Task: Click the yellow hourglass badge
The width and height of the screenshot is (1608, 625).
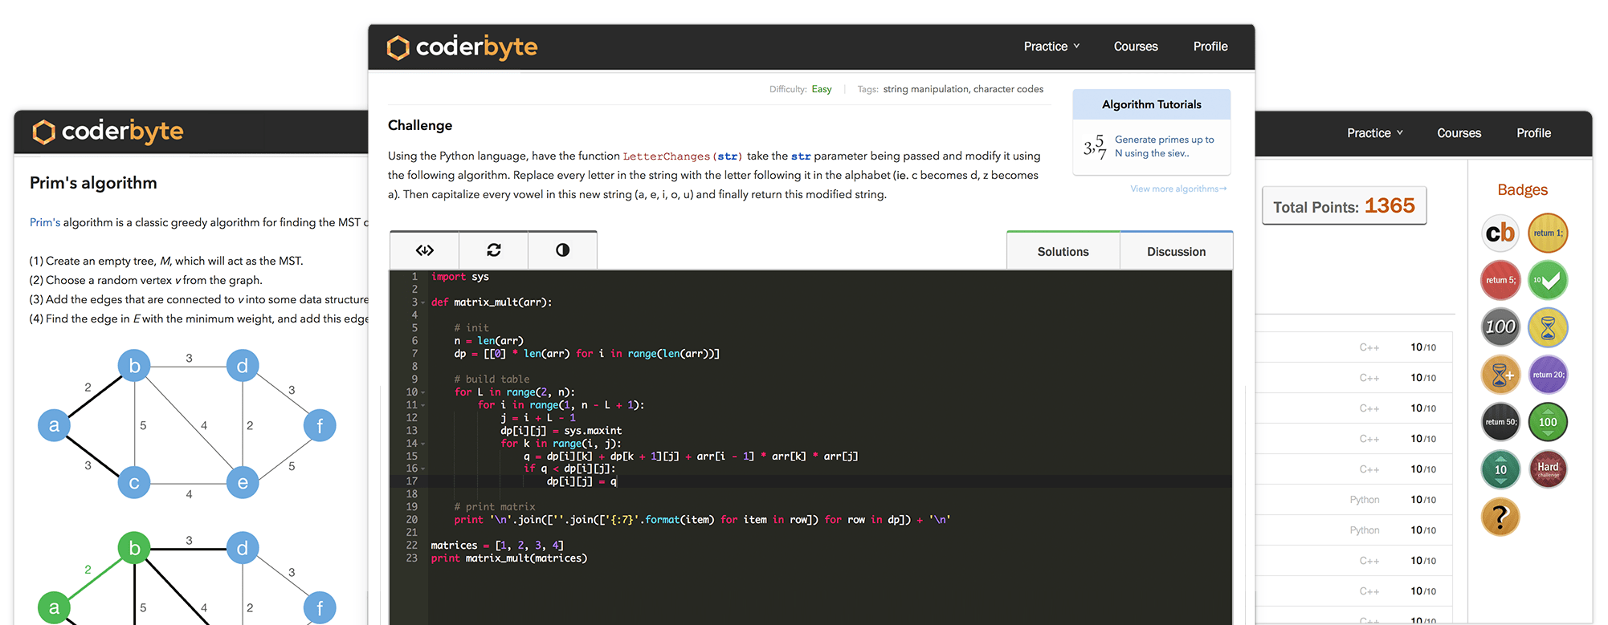Action: [1548, 327]
